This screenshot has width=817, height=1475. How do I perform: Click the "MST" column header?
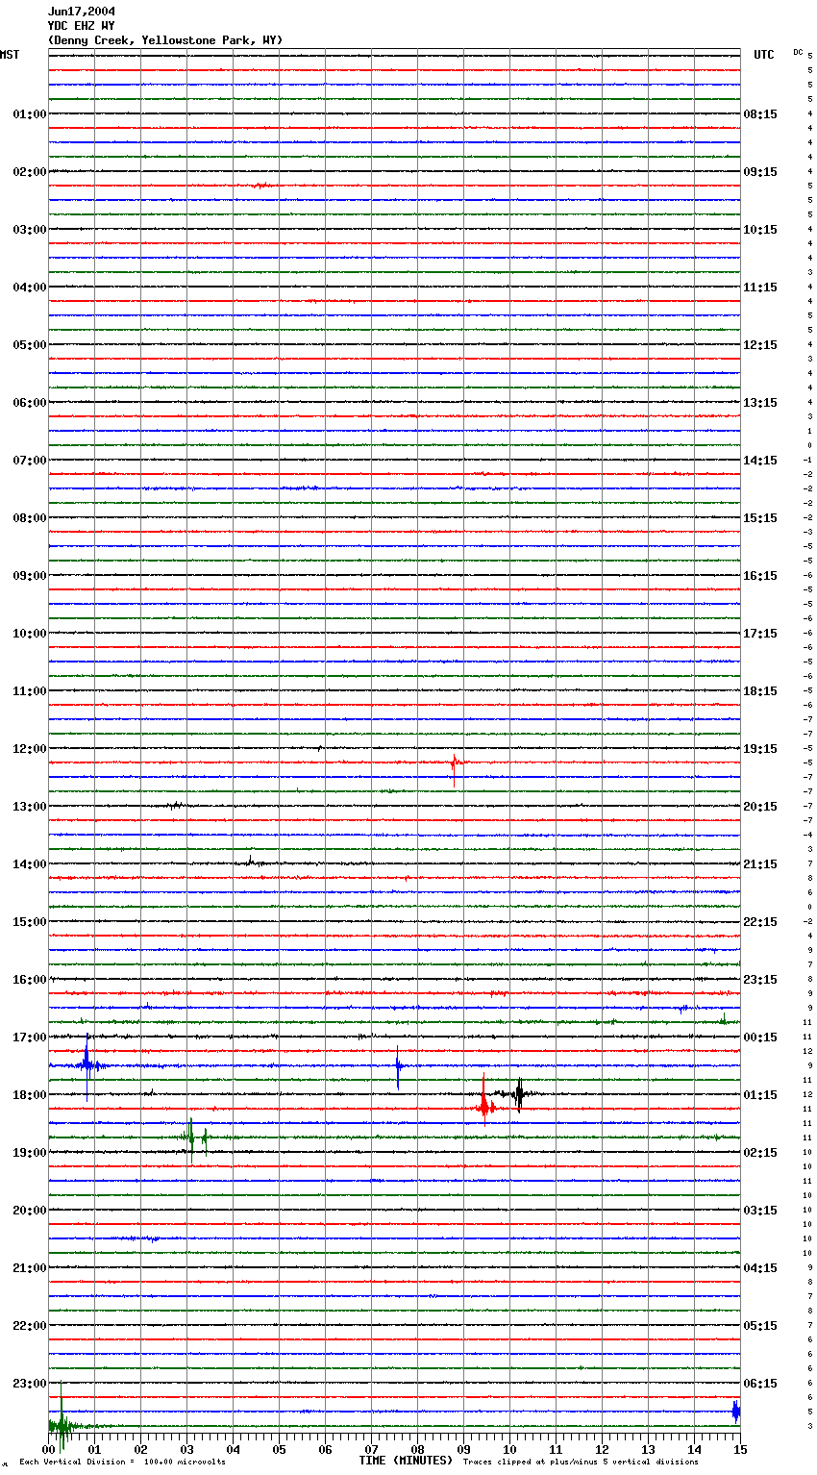10,55
